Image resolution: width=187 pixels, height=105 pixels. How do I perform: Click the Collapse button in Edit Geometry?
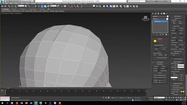181,28
